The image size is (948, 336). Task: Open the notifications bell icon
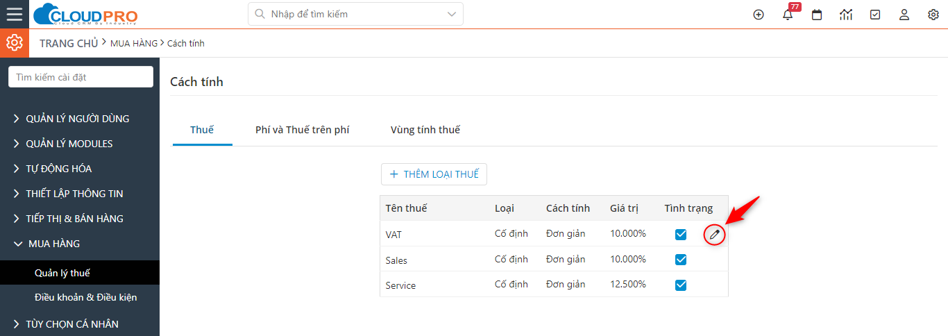[x=788, y=15]
